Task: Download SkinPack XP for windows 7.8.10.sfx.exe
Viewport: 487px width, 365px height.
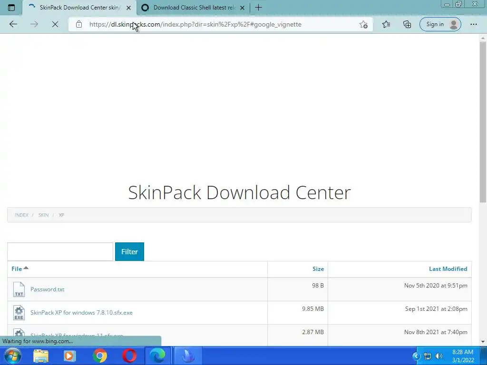Action: coord(81,313)
